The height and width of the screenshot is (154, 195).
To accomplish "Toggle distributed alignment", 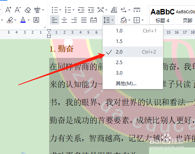I will click(94, 20).
